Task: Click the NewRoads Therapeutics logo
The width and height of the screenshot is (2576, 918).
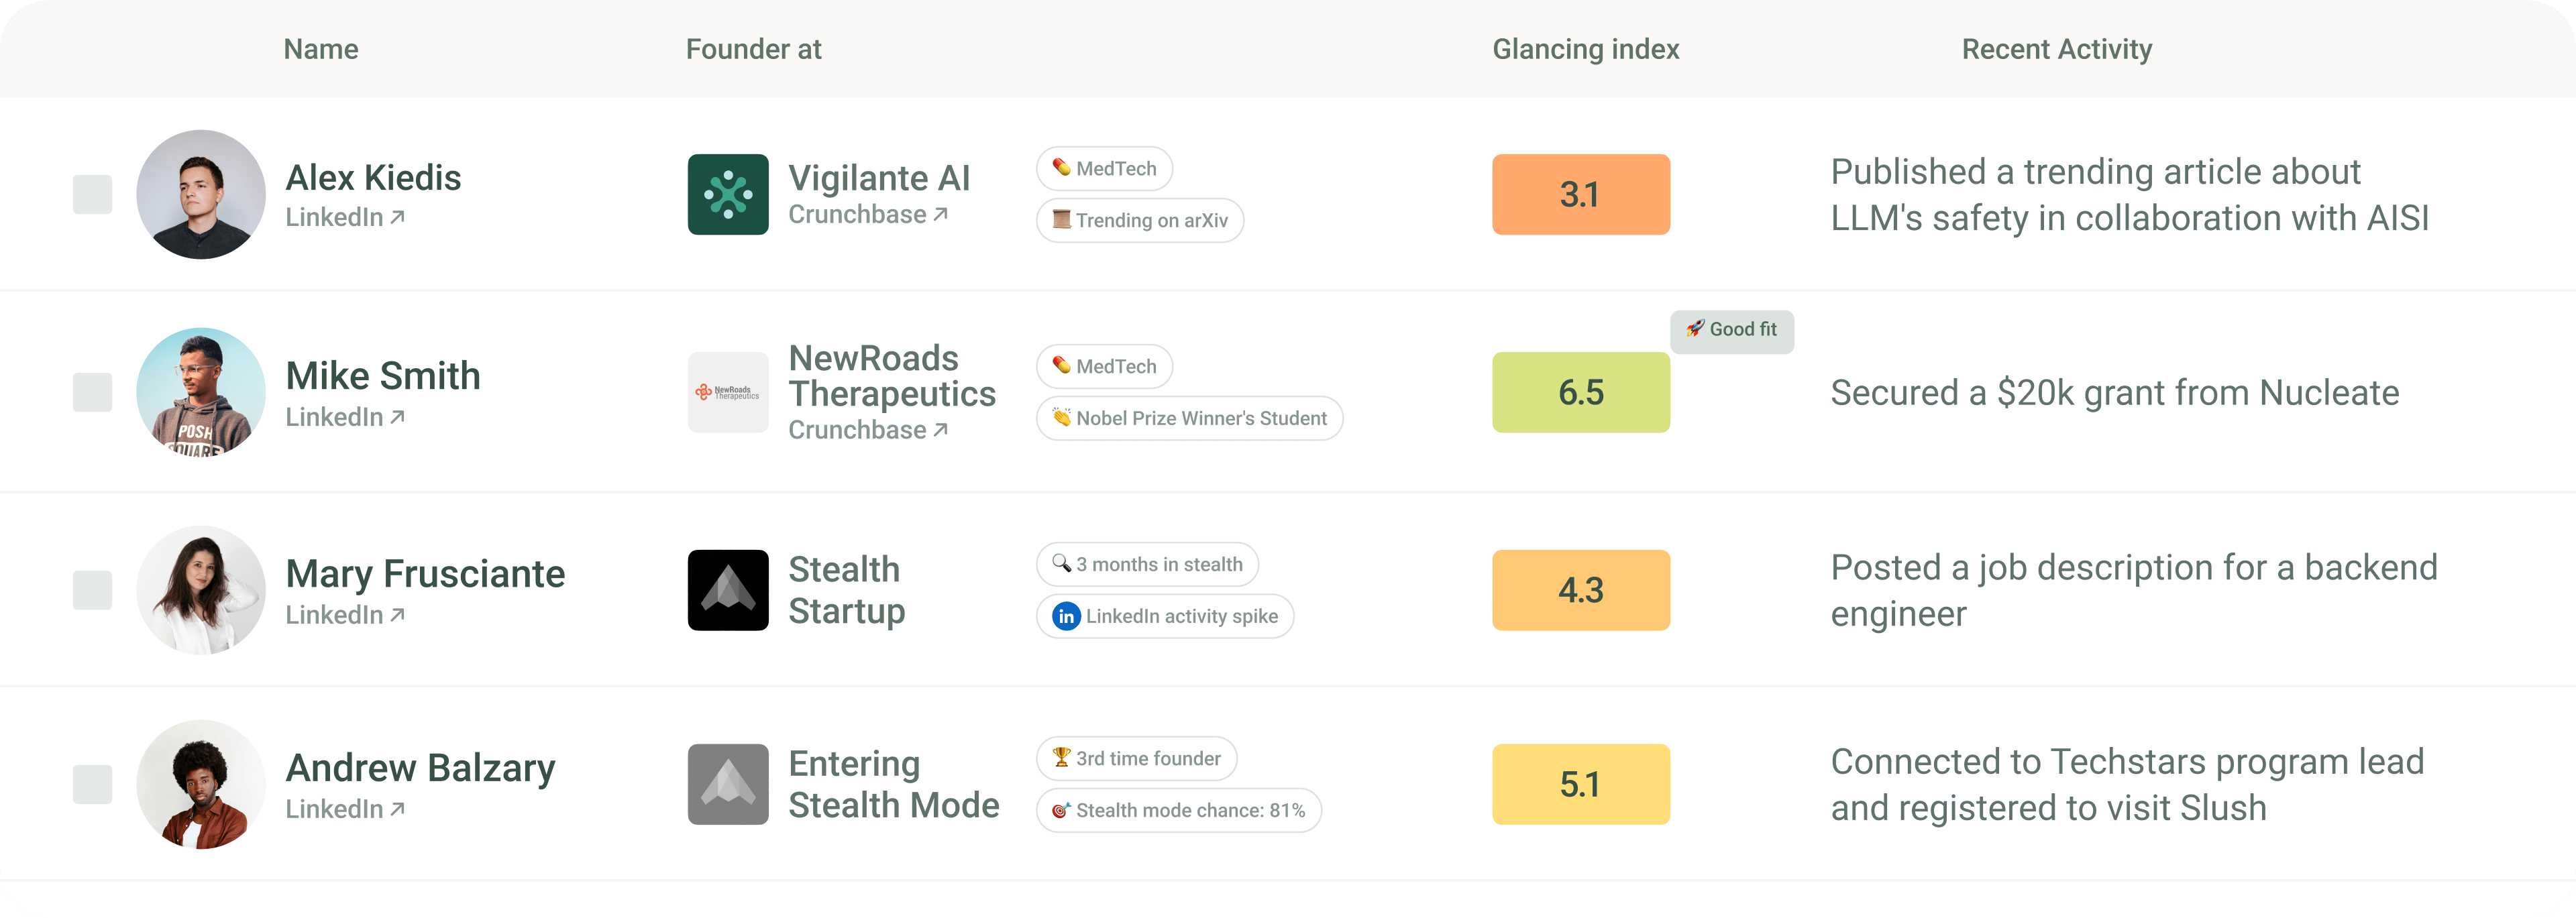Action: (728, 392)
